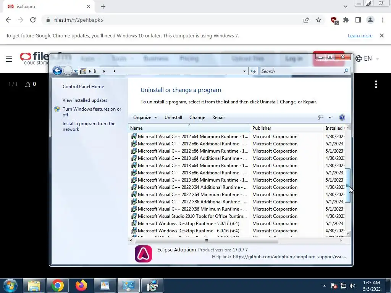Toggle Chrome side panel
The height and width of the screenshot is (293, 391).
[358, 20]
